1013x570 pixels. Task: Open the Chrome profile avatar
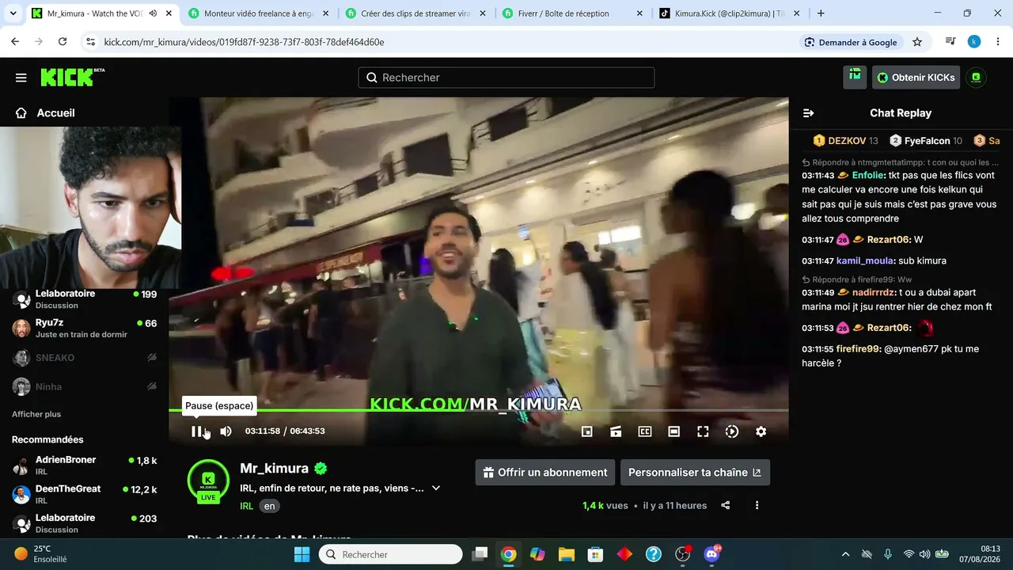coord(974,42)
